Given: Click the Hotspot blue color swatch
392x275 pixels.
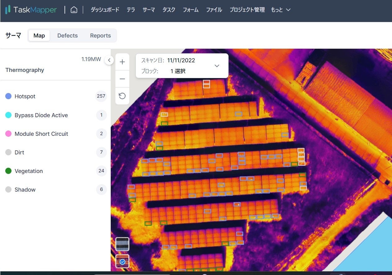Looking at the screenshot, I should point(9,96).
